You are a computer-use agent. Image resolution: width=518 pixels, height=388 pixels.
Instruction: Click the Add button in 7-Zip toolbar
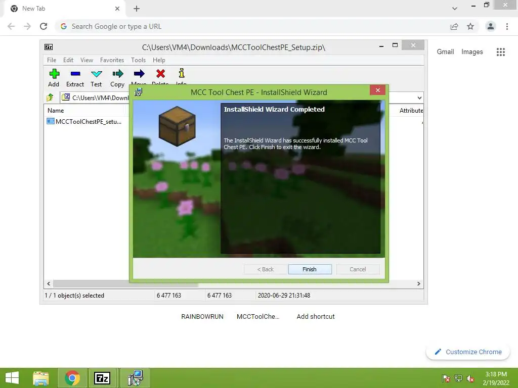54,78
